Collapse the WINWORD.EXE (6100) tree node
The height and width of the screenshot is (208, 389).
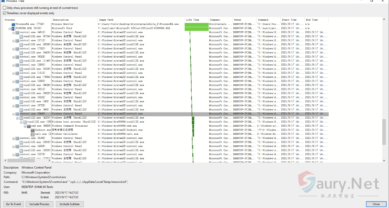[x=9, y=28]
